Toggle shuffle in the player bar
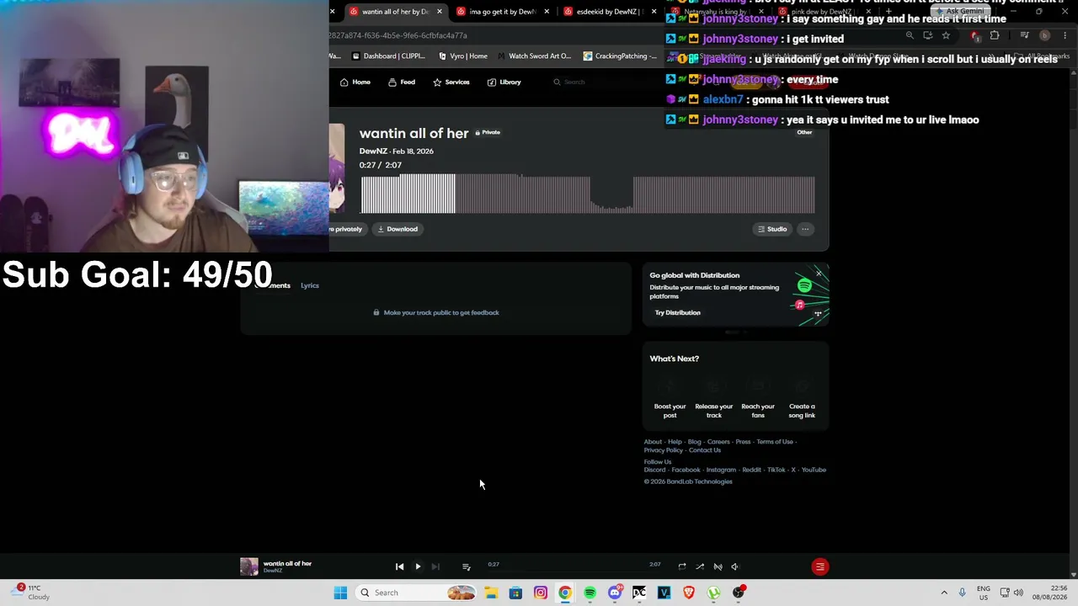The height and width of the screenshot is (606, 1078). (x=700, y=566)
